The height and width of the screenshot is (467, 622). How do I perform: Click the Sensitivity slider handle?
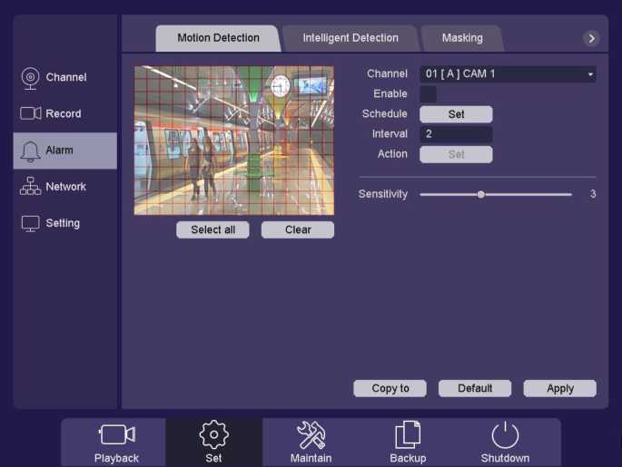(481, 194)
